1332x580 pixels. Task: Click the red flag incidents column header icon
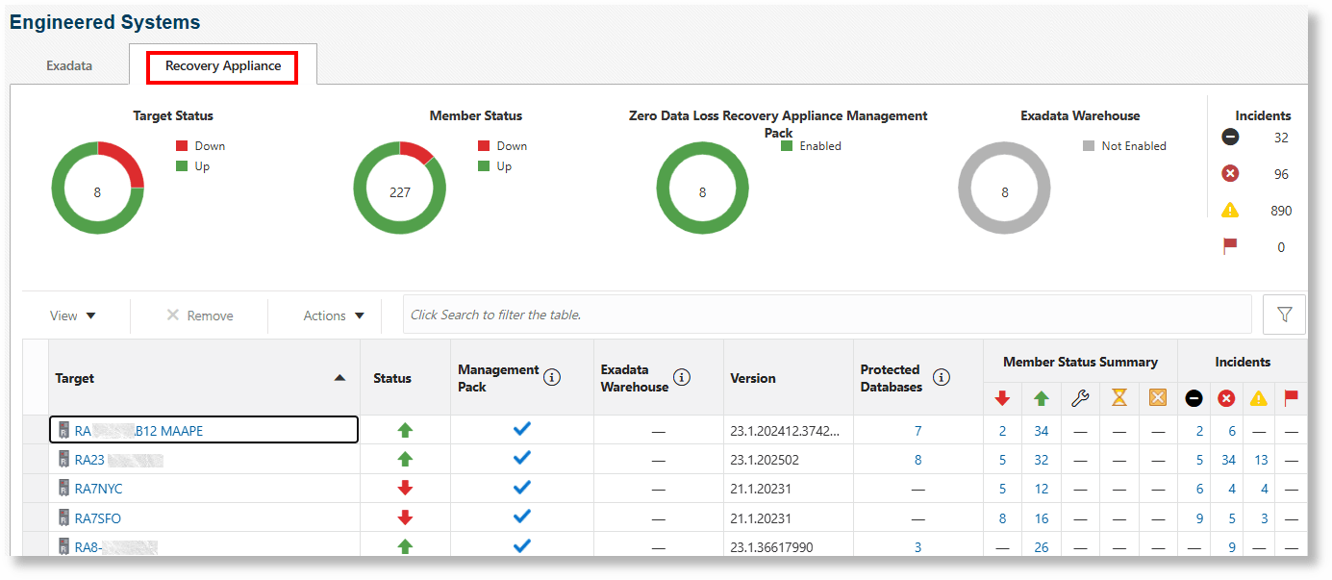click(x=1291, y=398)
